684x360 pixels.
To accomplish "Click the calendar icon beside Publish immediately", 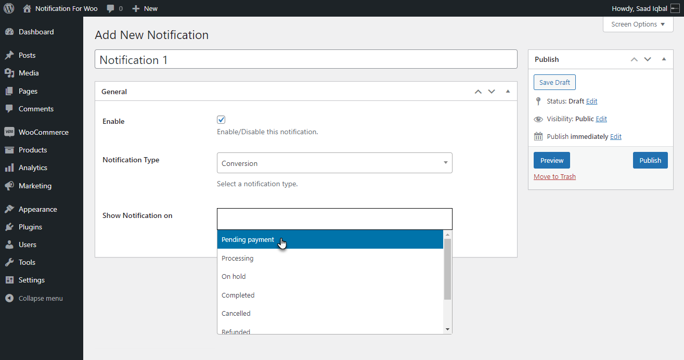I will pos(538,136).
